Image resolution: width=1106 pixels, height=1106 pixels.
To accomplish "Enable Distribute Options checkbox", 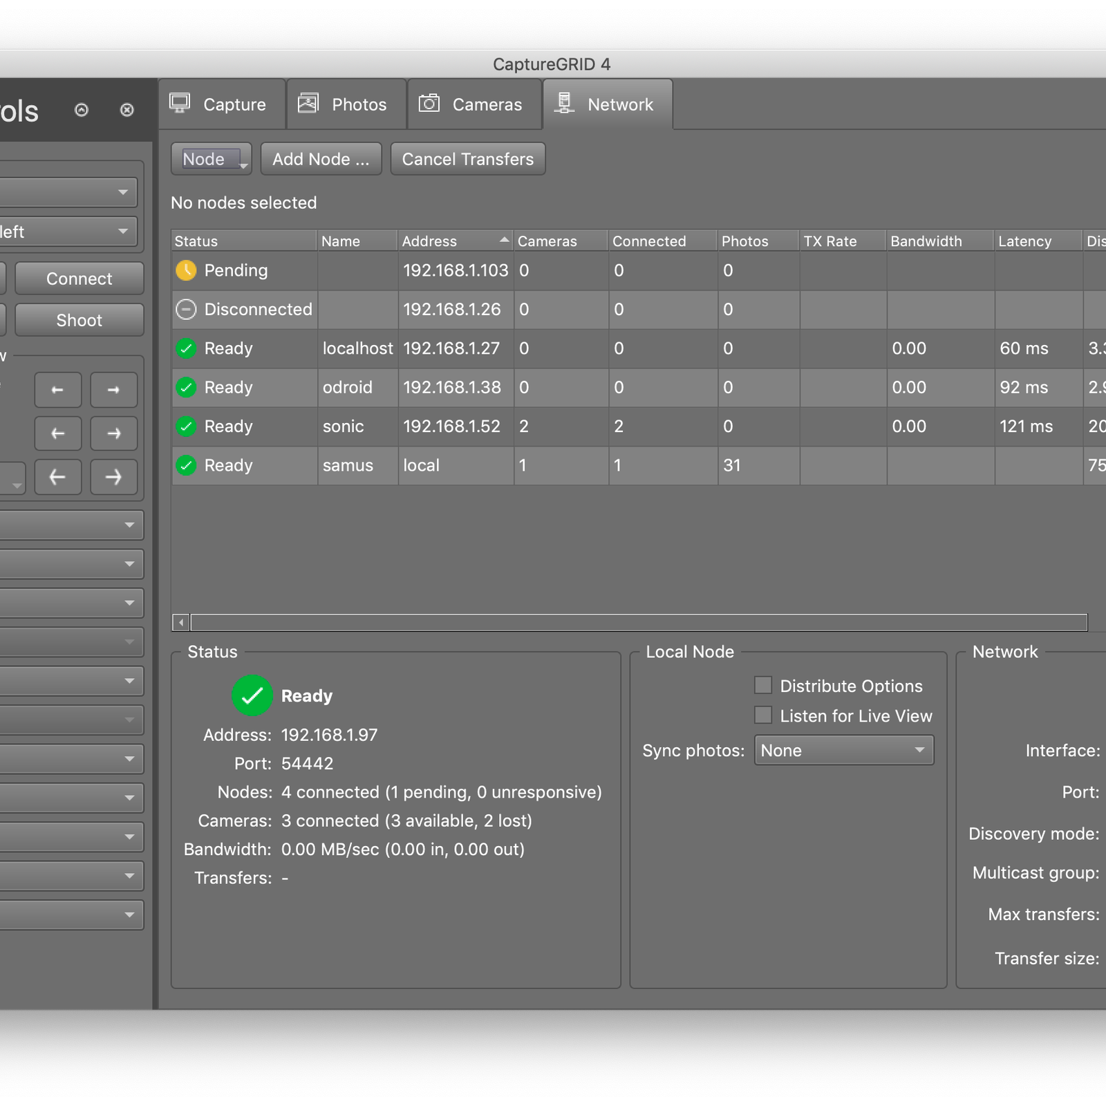I will pyautogui.click(x=763, y=685).
